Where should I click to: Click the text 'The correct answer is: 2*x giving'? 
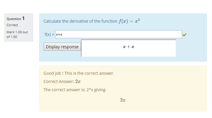click(74, 90)
